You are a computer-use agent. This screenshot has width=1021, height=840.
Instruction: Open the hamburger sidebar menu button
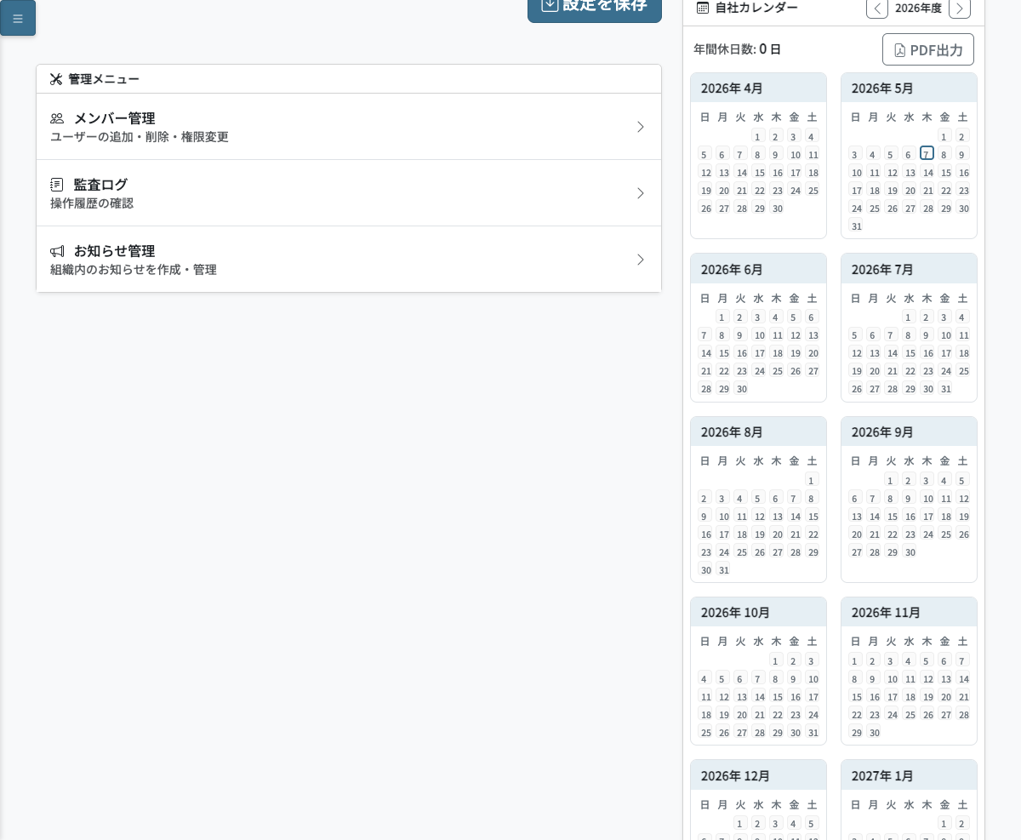tap(18, 18)
